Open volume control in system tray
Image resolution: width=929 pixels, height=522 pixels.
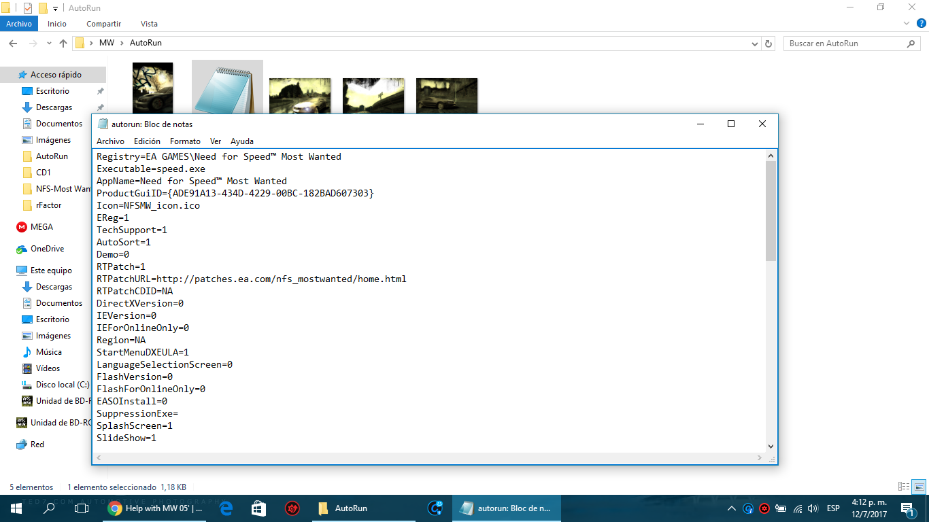[x=813, y=508]
